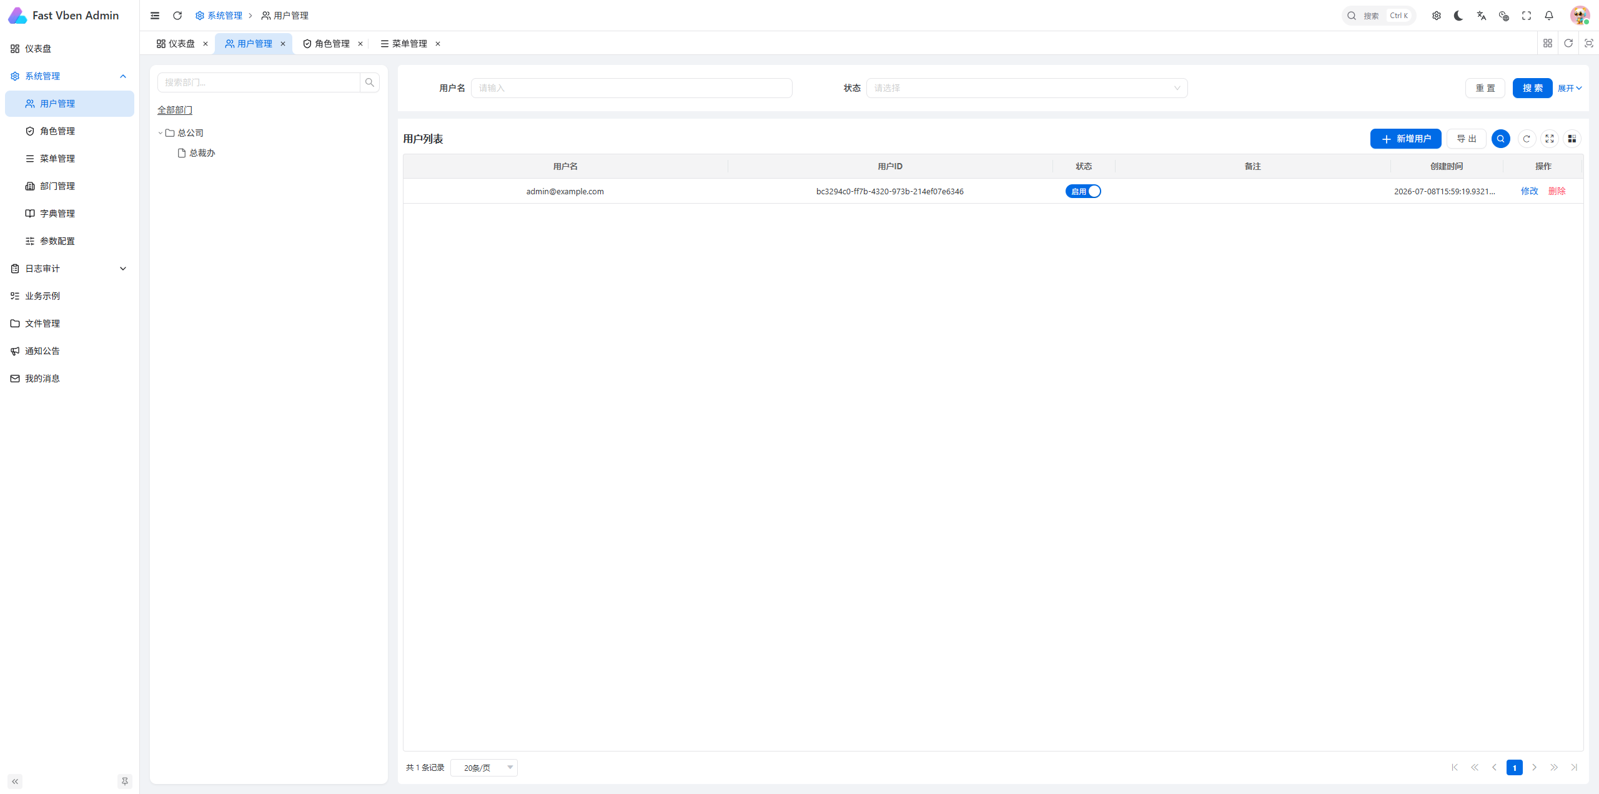
Task: Click the refresh icon beside the breadcrumb
Action: point(177,16)
